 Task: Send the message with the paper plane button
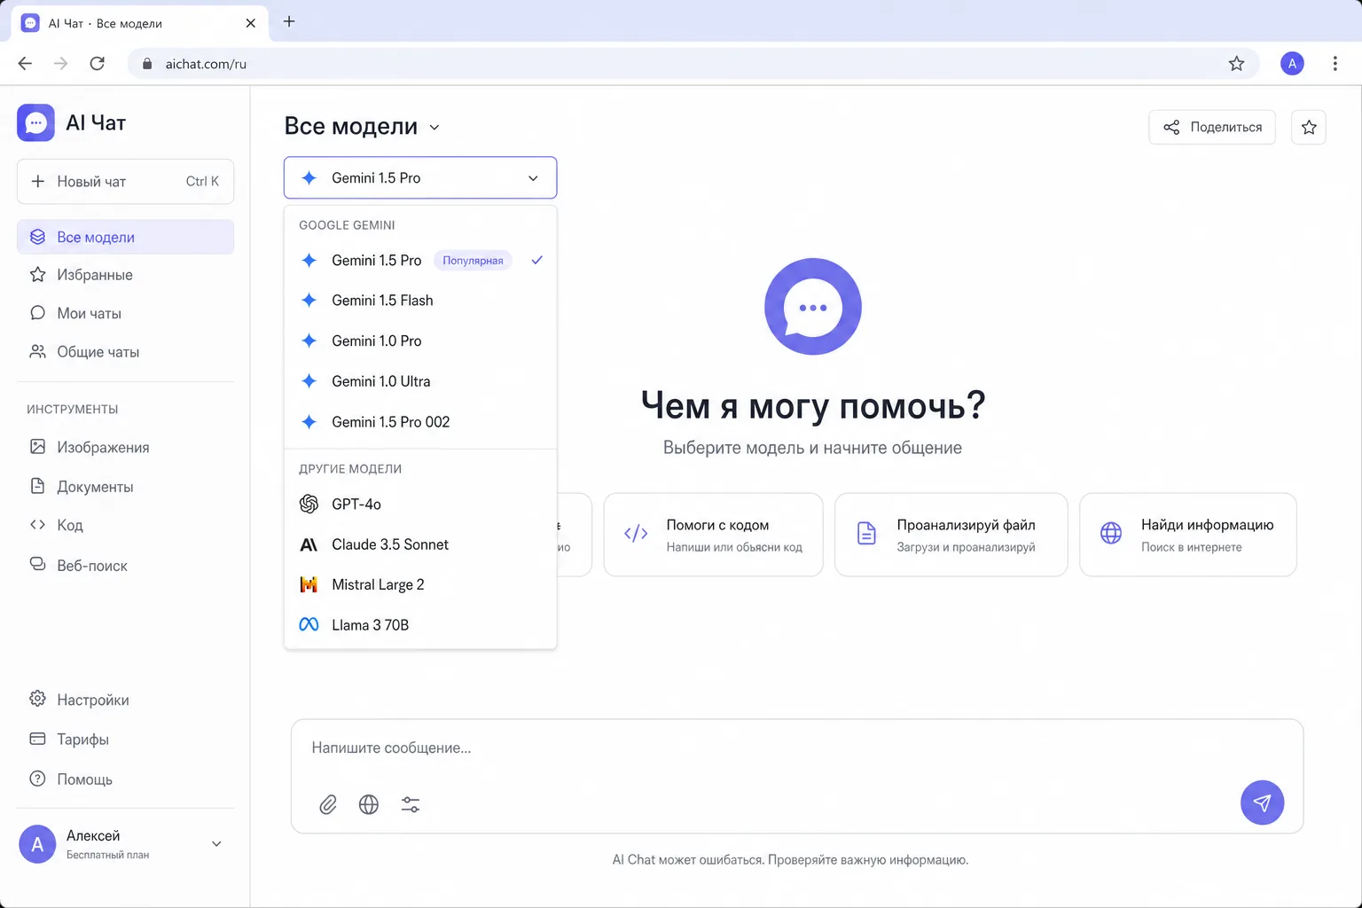[1262, 802]
